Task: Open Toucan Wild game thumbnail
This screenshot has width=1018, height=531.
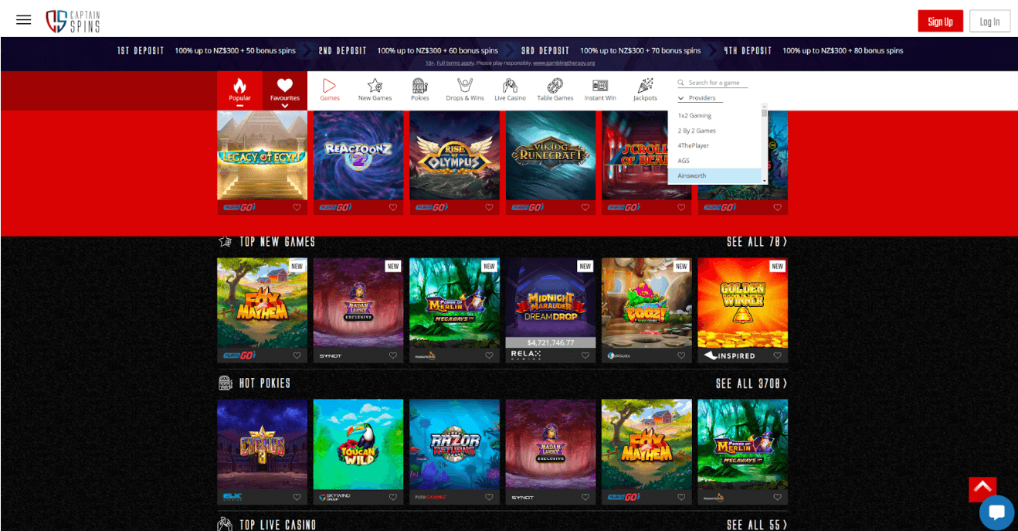Action: pos(358,444)
